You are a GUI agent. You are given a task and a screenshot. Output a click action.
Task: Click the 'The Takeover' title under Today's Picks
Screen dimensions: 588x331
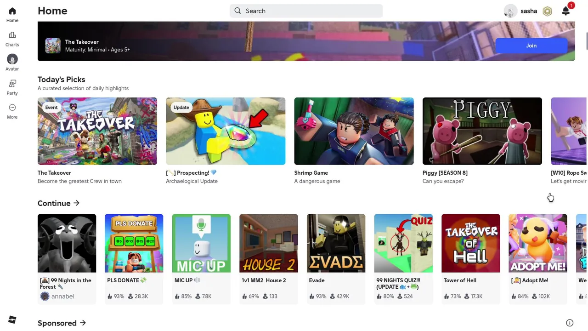(x=54, y=173)
